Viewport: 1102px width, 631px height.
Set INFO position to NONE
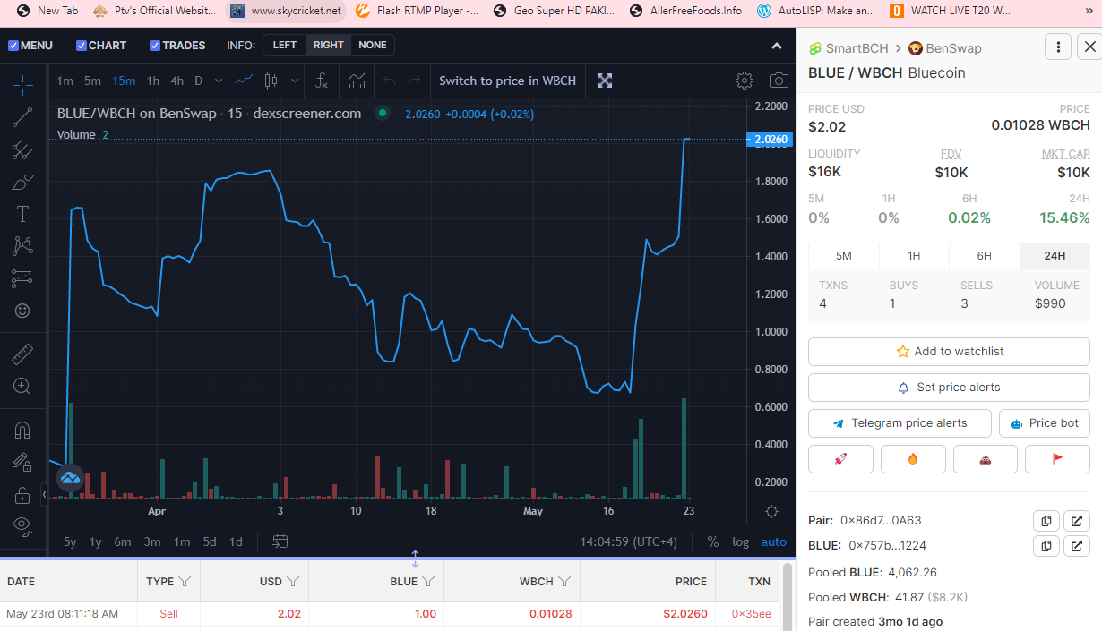(372, 45)
